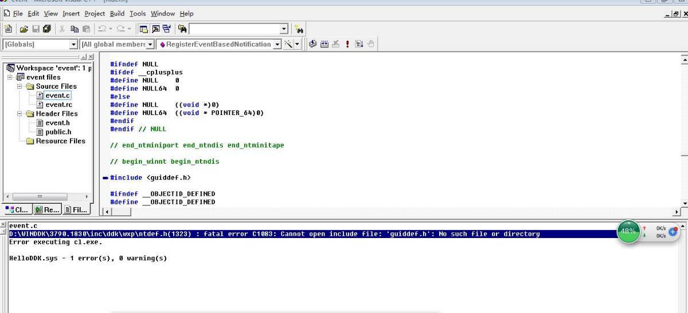Open the Window menu
Screen dimensions: 688x313
(163, 13)
